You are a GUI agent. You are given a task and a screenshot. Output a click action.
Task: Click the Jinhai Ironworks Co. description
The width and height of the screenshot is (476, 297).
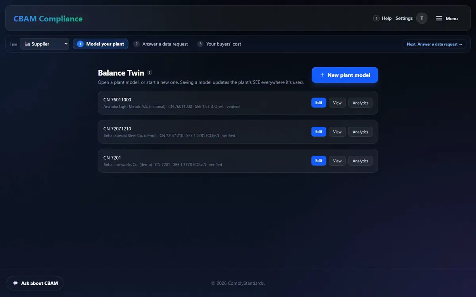163,164
